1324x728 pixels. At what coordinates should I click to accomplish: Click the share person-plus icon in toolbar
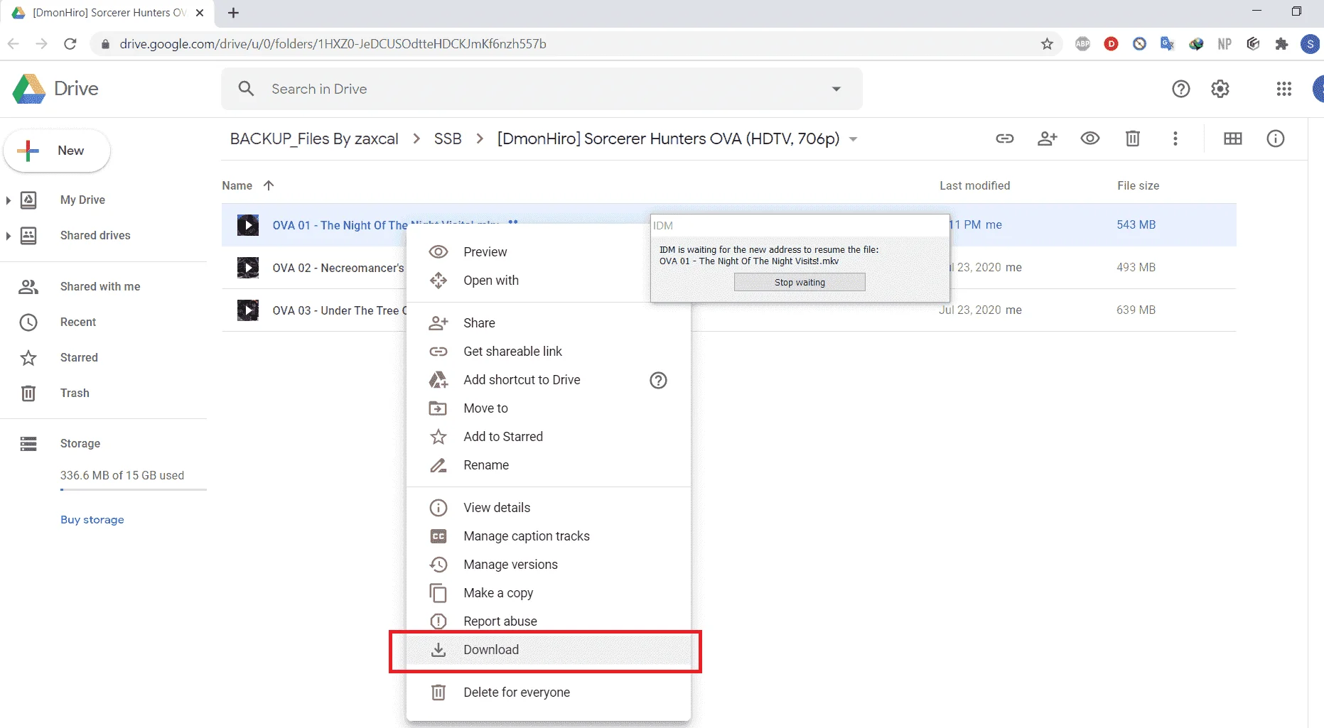[x=1047, y=138]
